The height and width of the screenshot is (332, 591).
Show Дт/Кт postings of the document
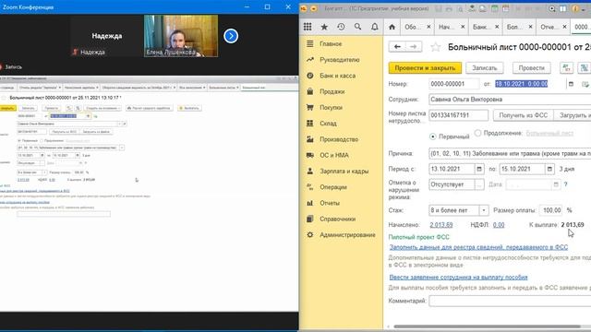(x=566, y=67)
